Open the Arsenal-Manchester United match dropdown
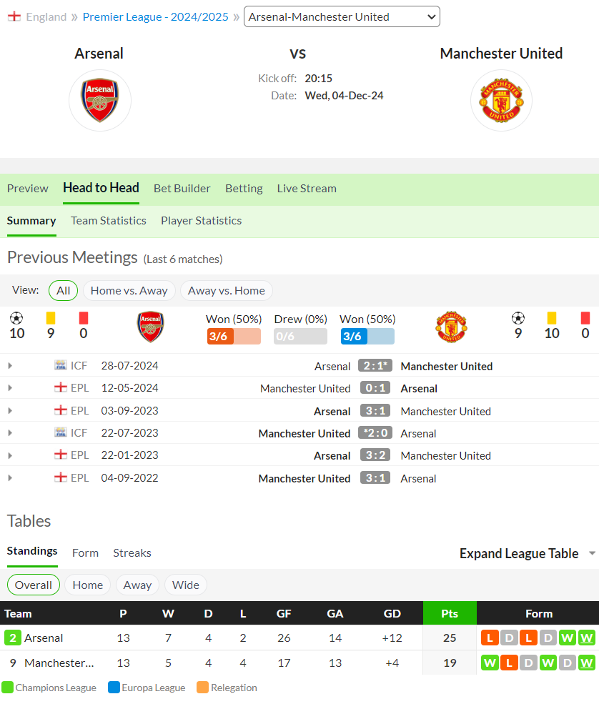 tap(342, 16)
